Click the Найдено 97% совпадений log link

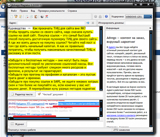[x=30, y=104]
